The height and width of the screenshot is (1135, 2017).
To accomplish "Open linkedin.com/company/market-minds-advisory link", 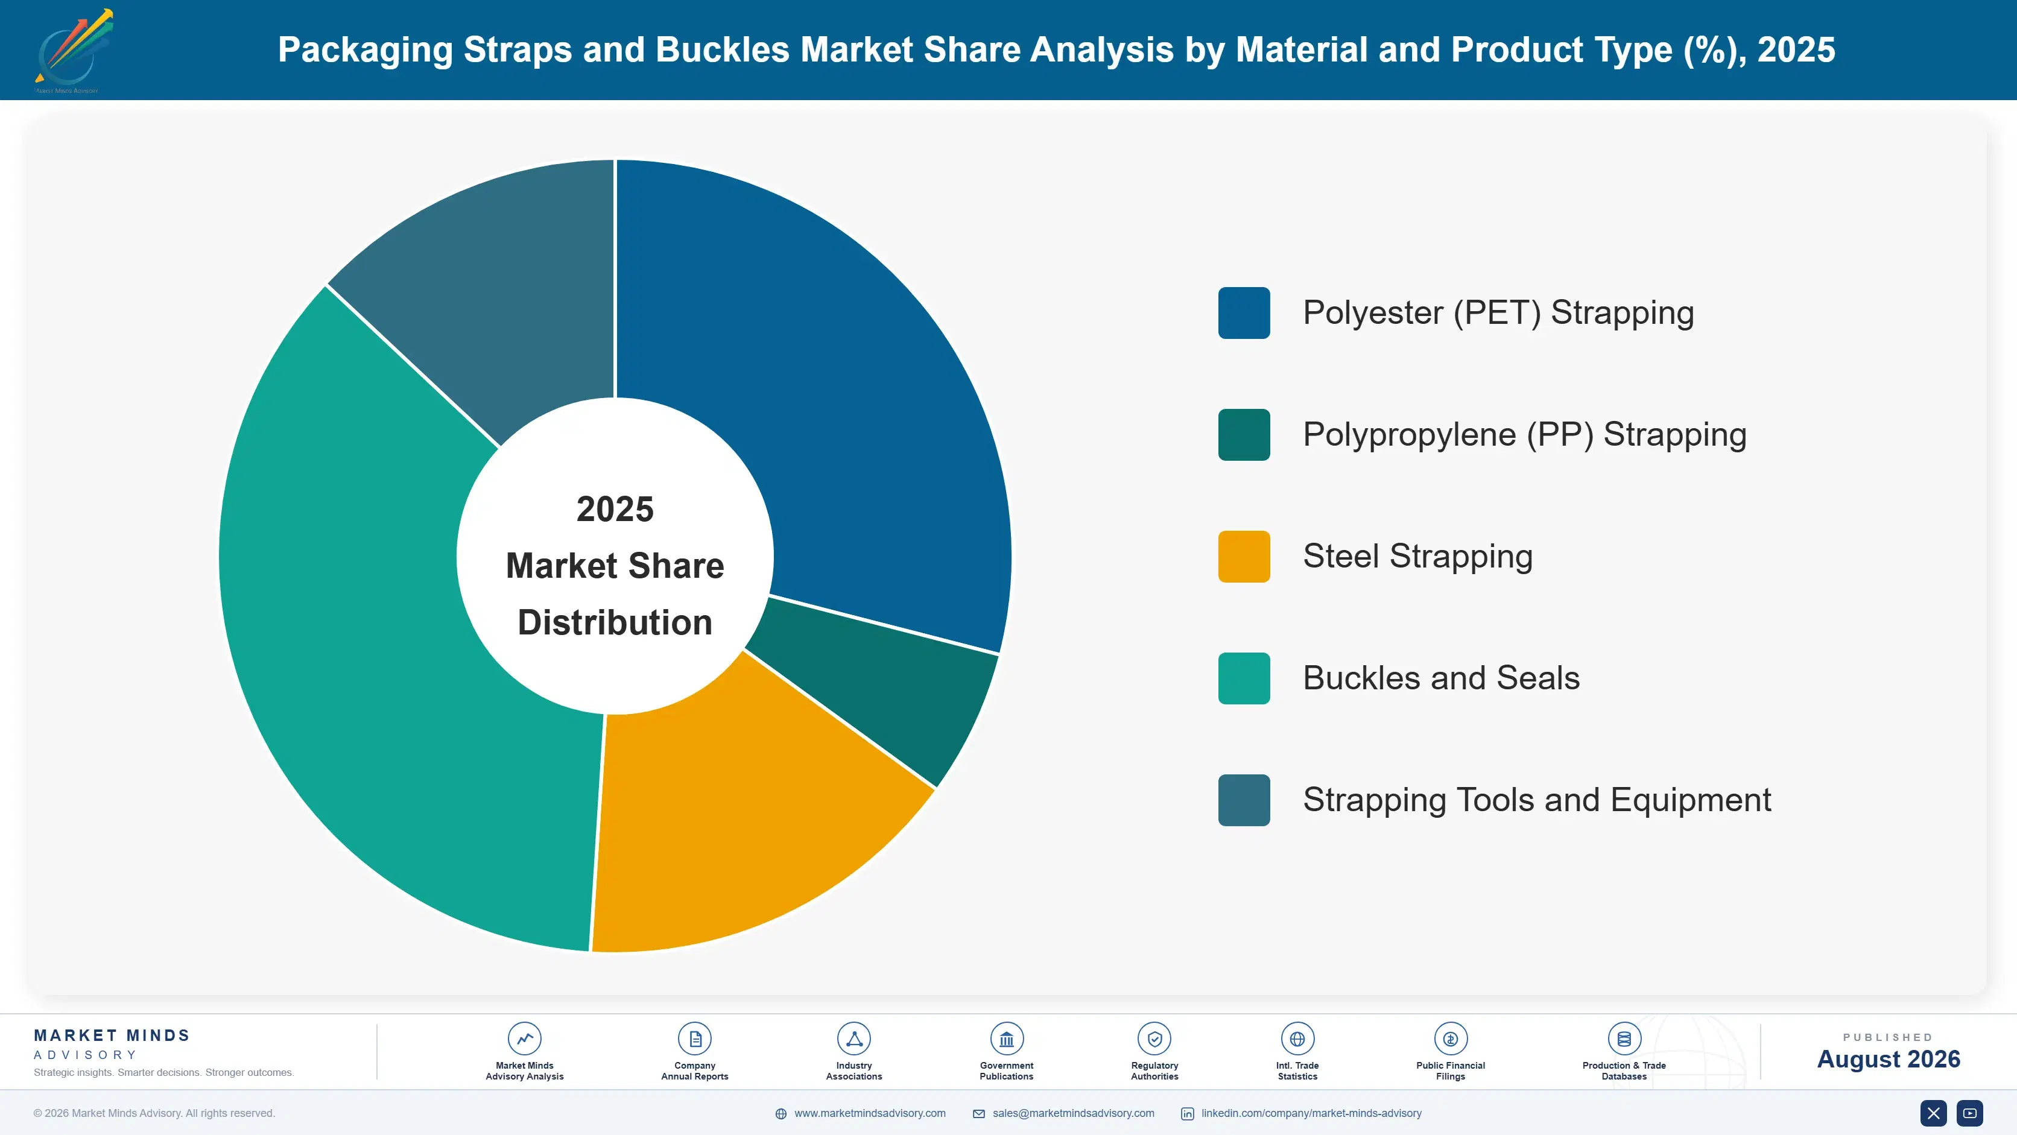I will pos(1311,1113).
